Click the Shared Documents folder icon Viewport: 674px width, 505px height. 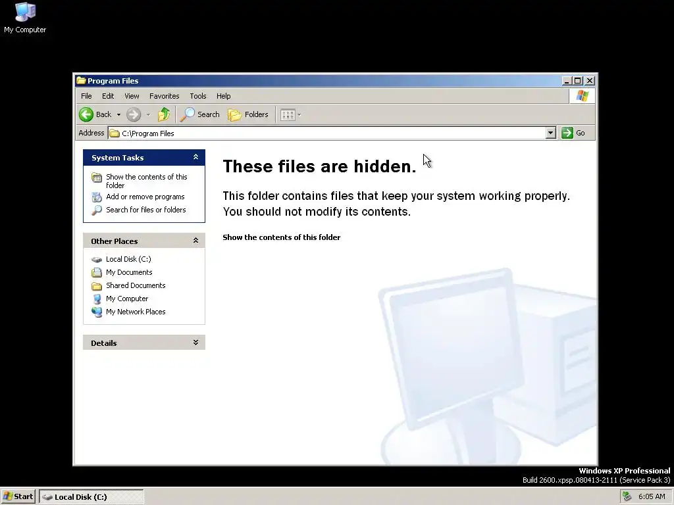click(x=97, y=285)
